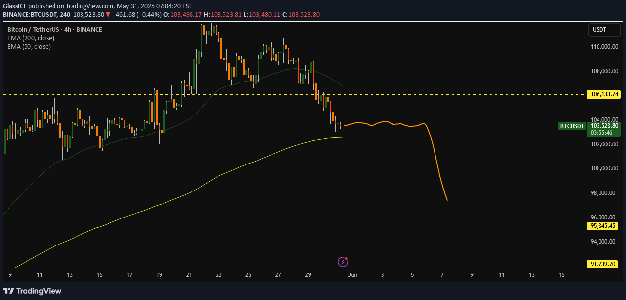The image size is (626, 300).
Task: Click the Bitcoin / TetherUS symbol title
Action: 54,29
